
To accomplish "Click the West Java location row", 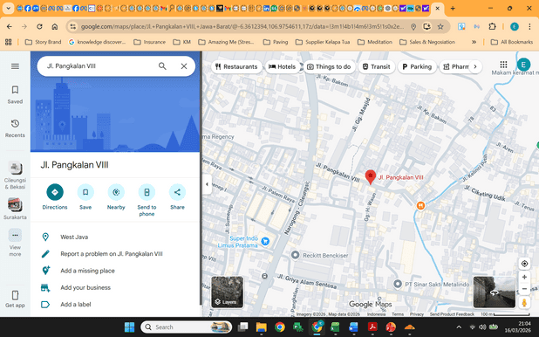I will (x=115, y=237).
